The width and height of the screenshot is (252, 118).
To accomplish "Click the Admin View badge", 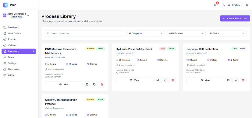I will (16, 17).
